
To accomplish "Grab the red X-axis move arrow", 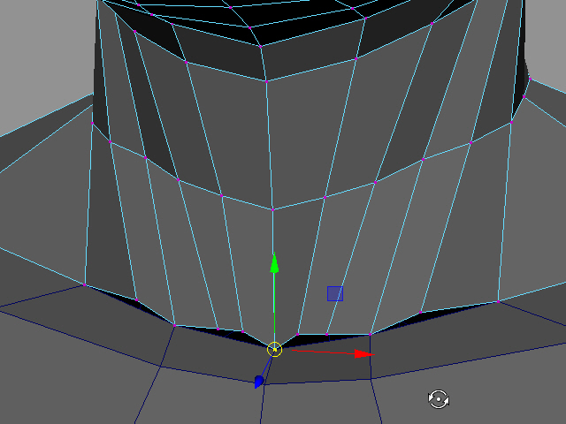I will (364, 354).
